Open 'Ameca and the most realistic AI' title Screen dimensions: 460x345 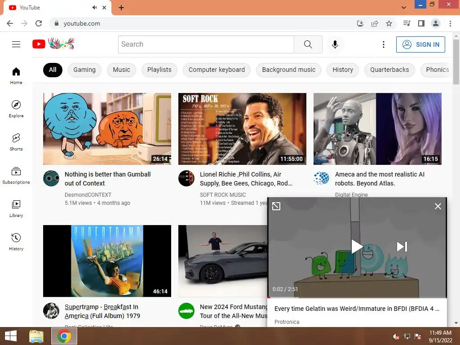pos(380,179)
